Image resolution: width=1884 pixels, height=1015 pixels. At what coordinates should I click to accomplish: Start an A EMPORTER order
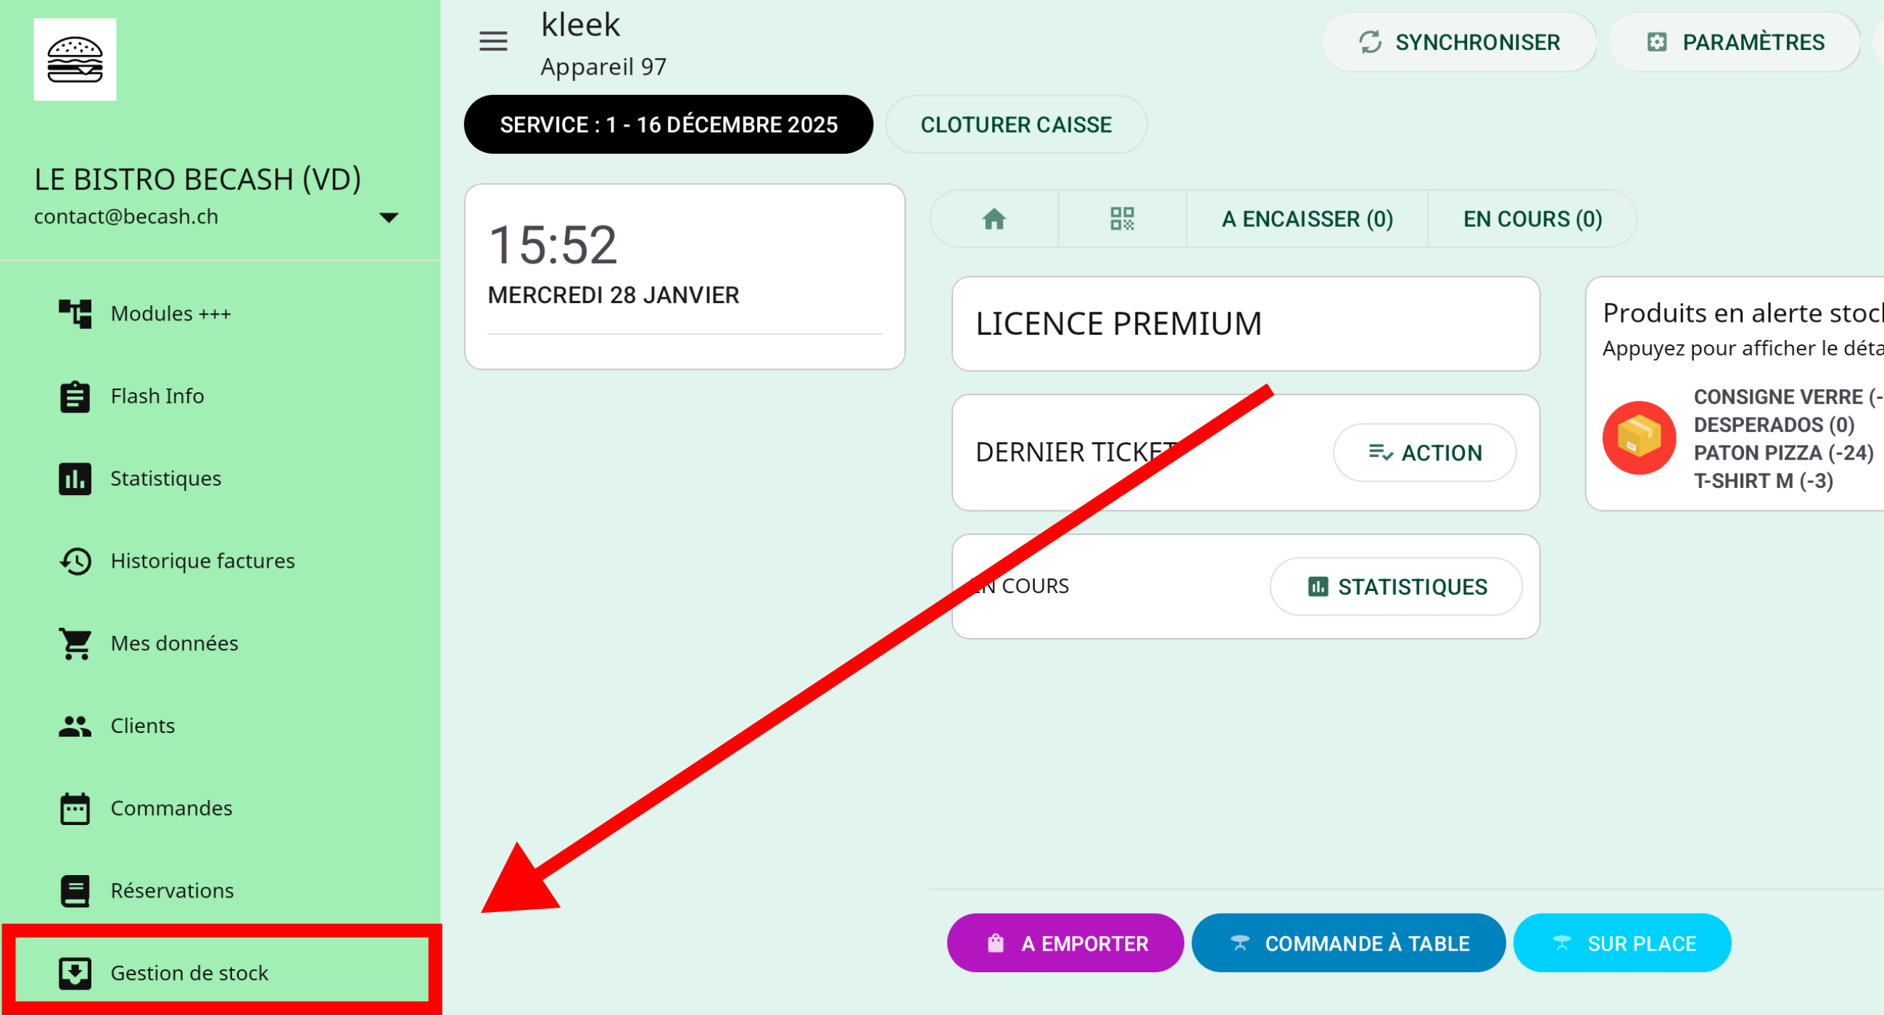click(1065, 943)
